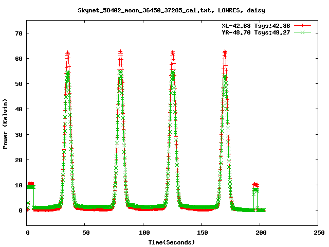Click the 10 tick label on y-axis

click(19, 185)
